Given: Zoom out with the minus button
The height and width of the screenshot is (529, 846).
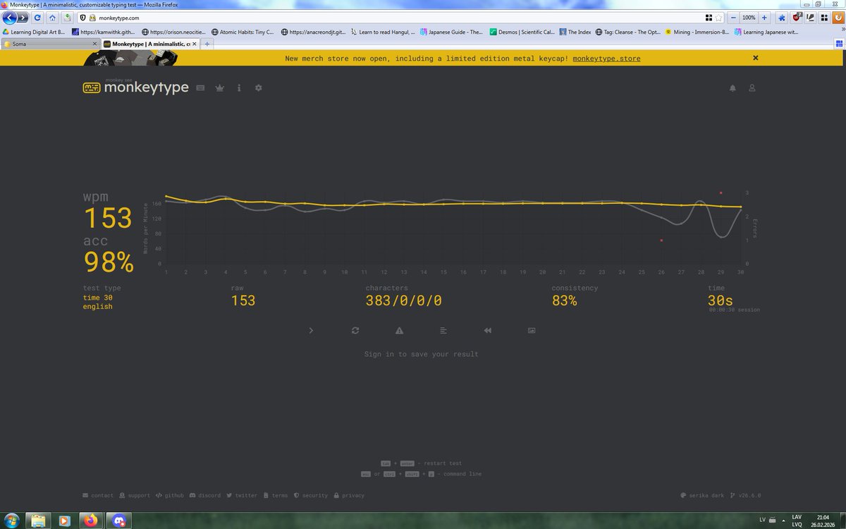Looking at the screenshot, I should click(734, 17).
